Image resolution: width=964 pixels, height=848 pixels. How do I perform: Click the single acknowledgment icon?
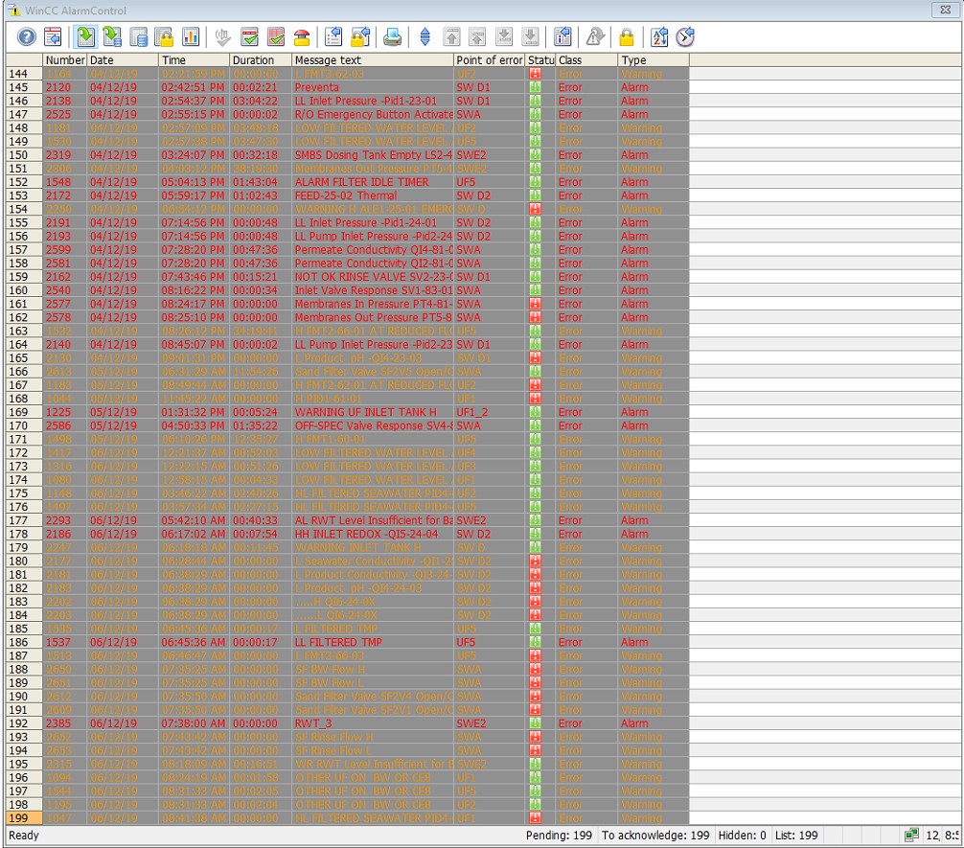[249, 37]
